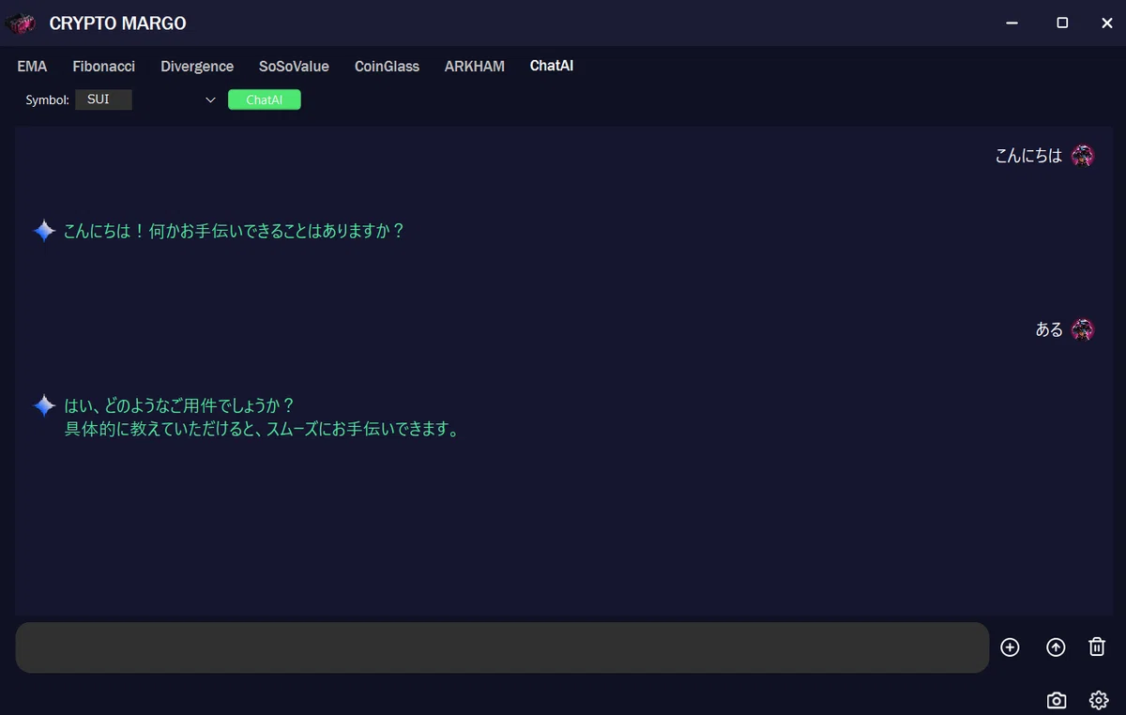1126x715 pixels.
Task: Expand the Symbol dropdown arrow
Action: point(210,100)
